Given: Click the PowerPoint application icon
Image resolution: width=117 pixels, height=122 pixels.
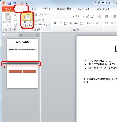Looking at the screenshot, I should [x=4, y=3].
